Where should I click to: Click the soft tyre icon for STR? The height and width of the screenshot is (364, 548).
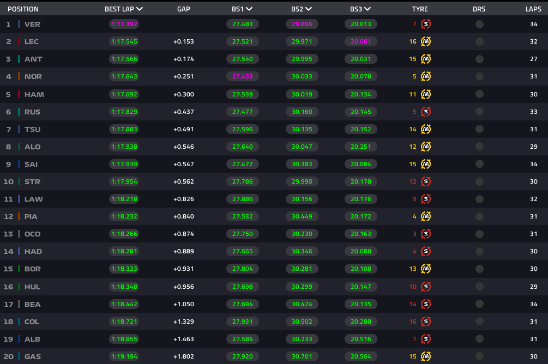coord(426,181)
